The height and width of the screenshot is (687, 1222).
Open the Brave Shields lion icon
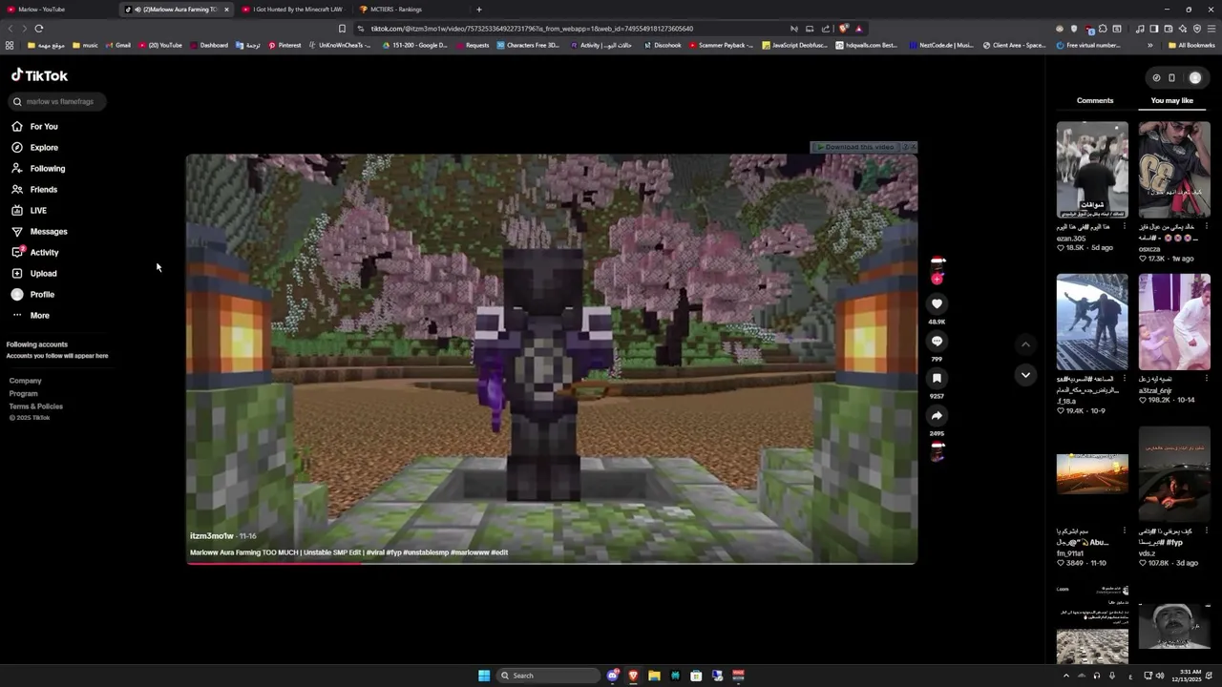tap(843, 29)
